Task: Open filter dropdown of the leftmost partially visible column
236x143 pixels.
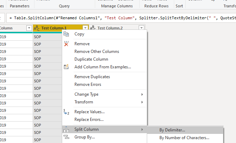Action: click(29, 28)
